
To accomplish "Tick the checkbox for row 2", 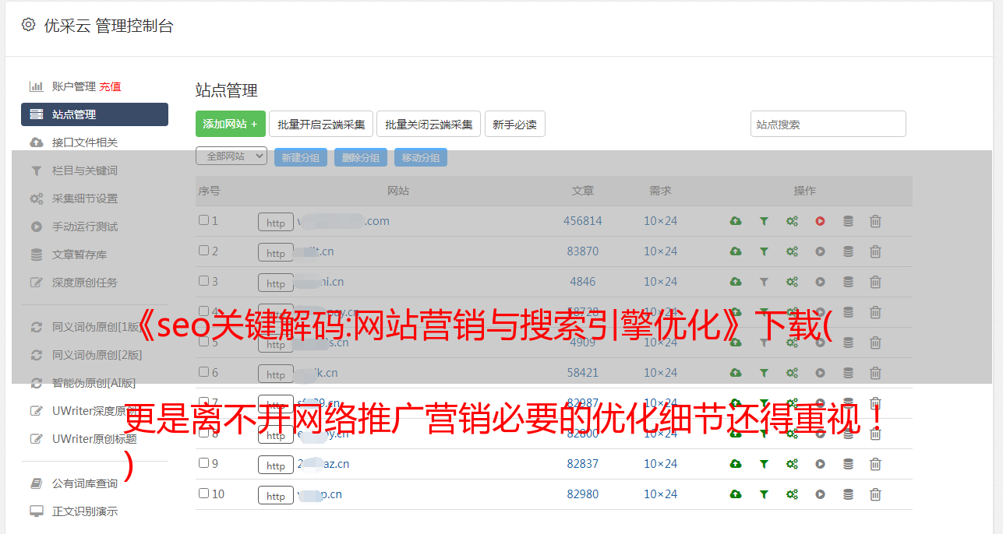I will point(203,251).
